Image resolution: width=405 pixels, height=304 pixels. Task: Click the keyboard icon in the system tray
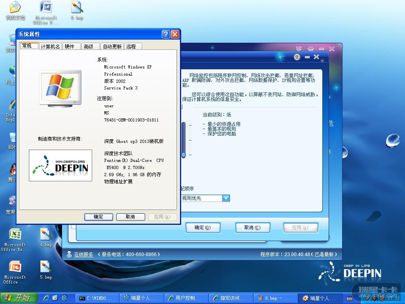[x=350, y=298]
